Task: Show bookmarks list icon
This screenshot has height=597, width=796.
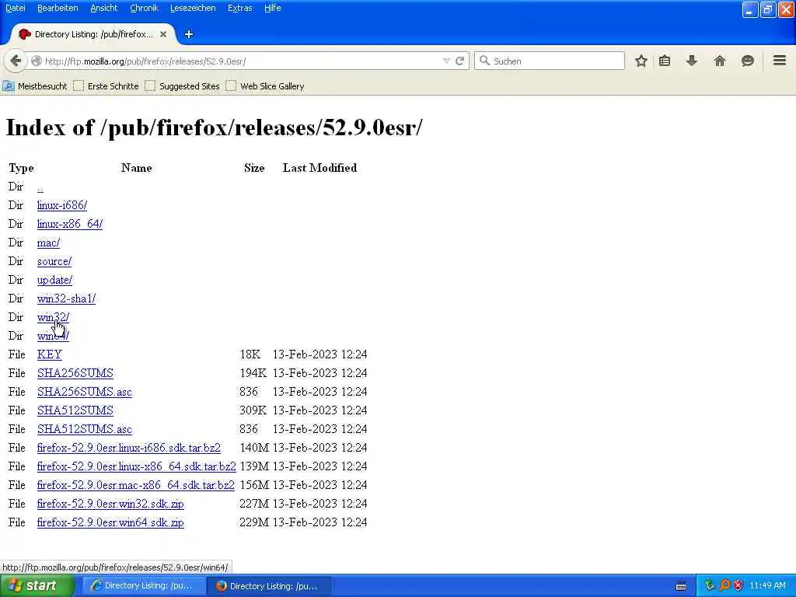Action: click(x=665, y=61)
